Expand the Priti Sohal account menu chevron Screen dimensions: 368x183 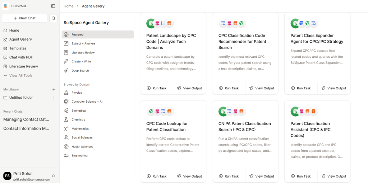pos(53,176)
